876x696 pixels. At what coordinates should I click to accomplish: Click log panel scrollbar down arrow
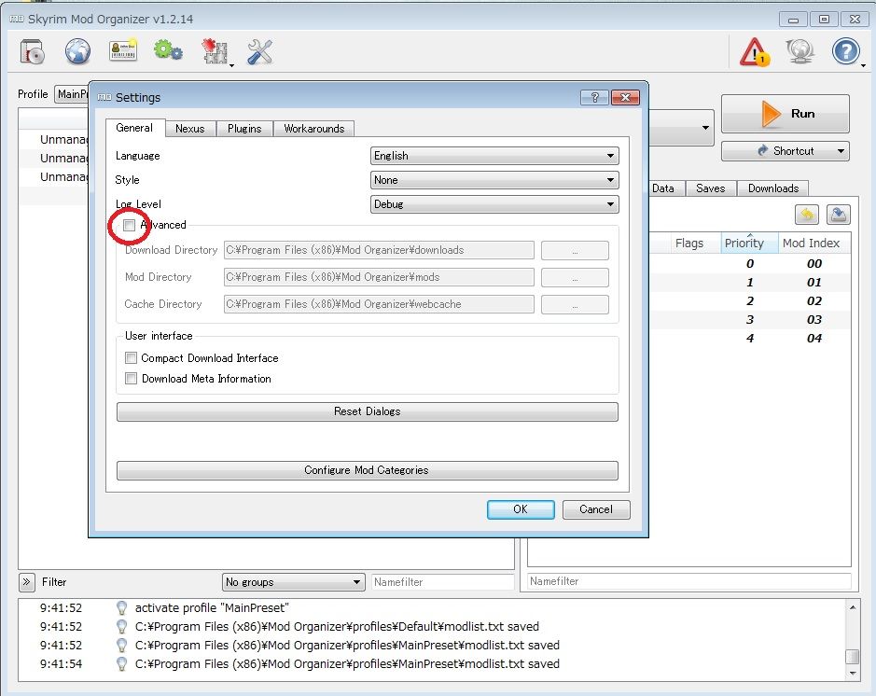pos(852,673)
